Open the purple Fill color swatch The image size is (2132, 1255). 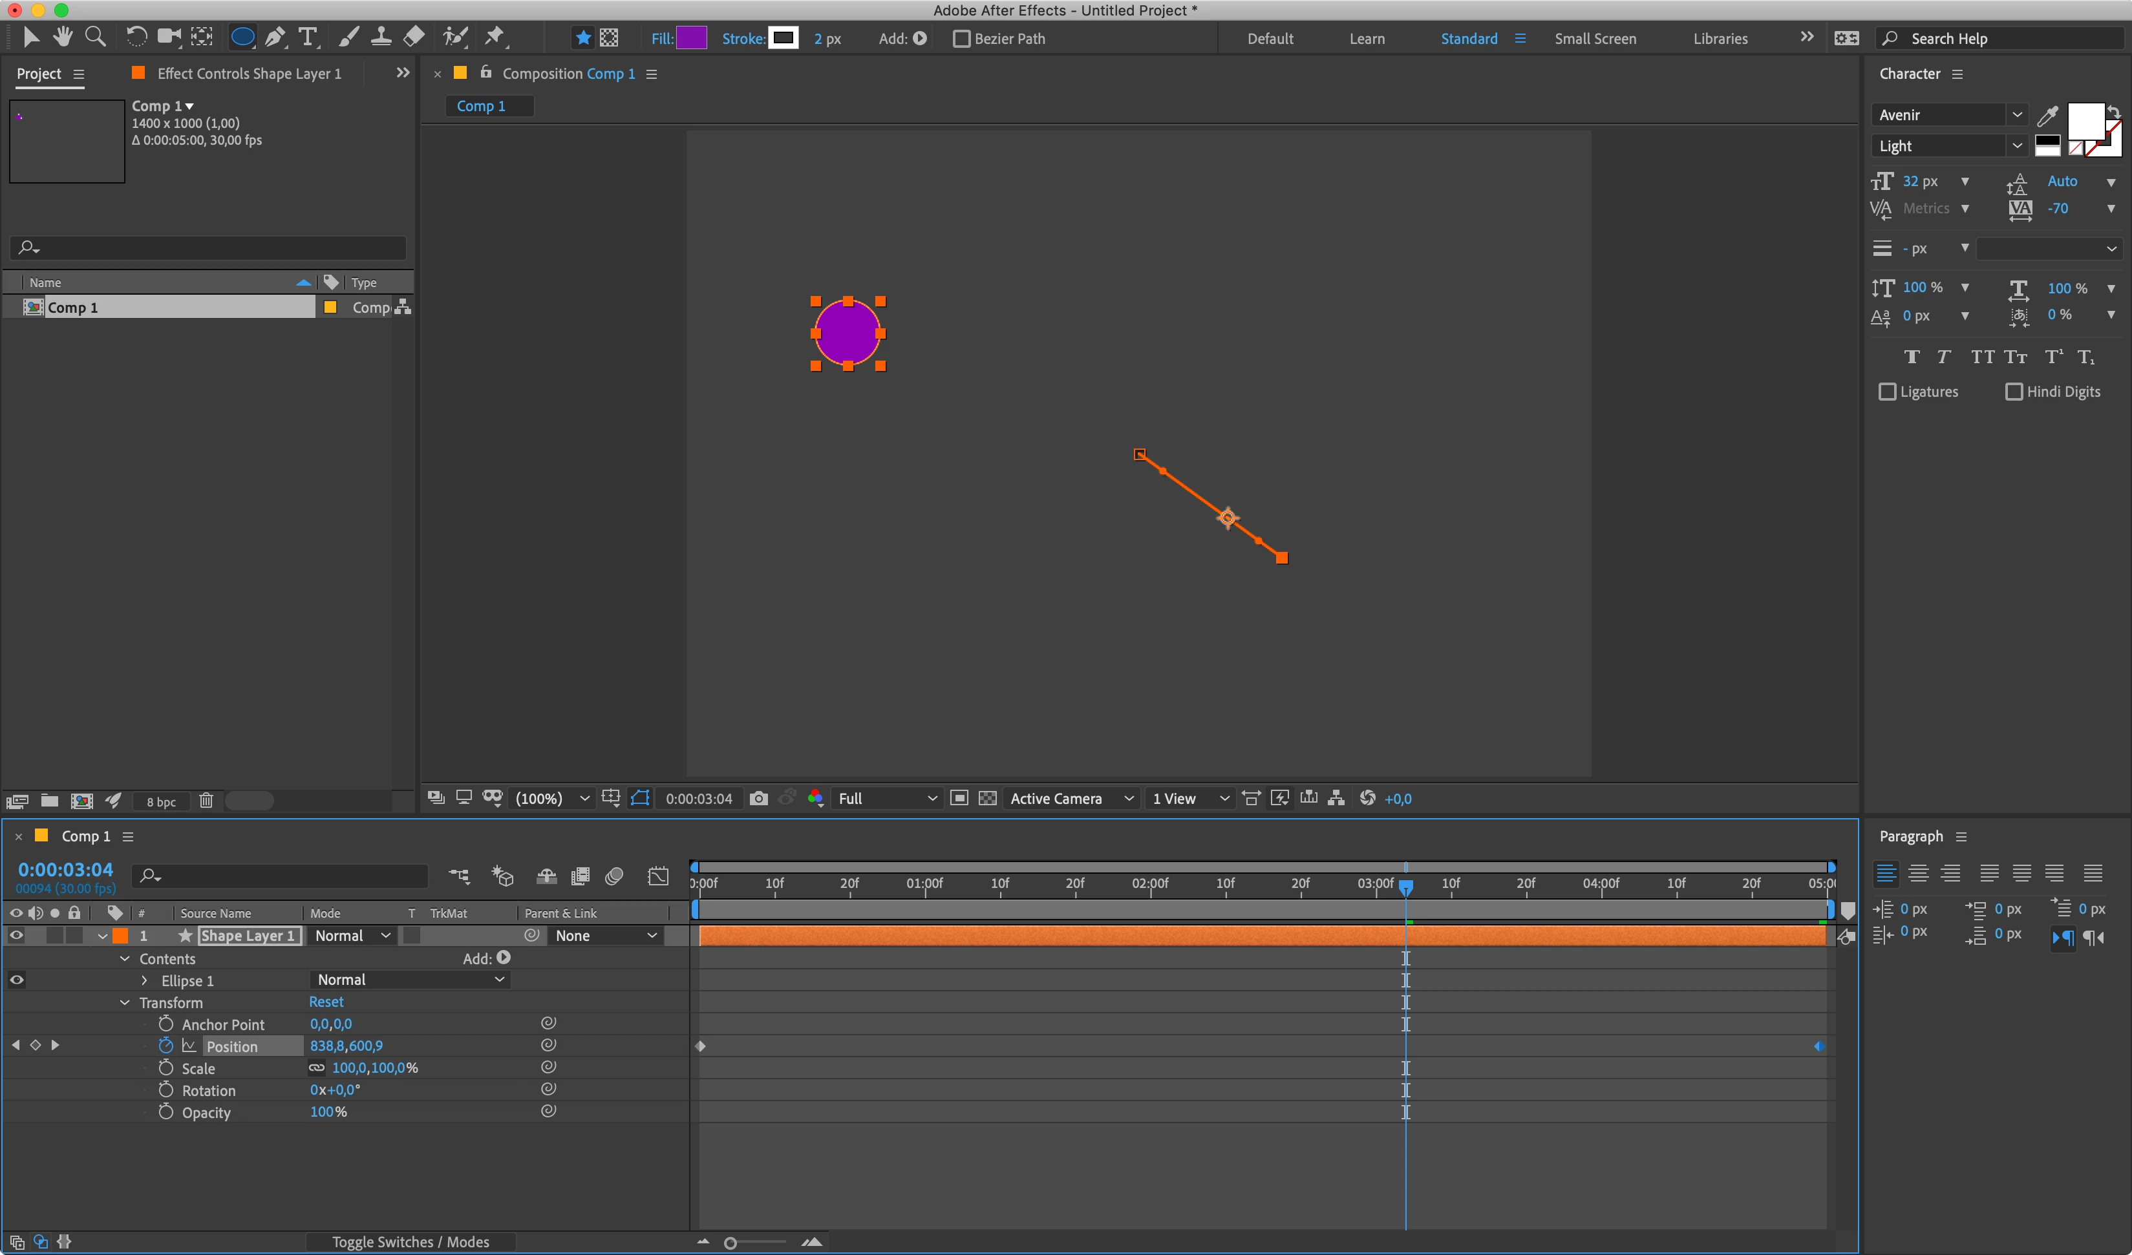click(691, 39)
